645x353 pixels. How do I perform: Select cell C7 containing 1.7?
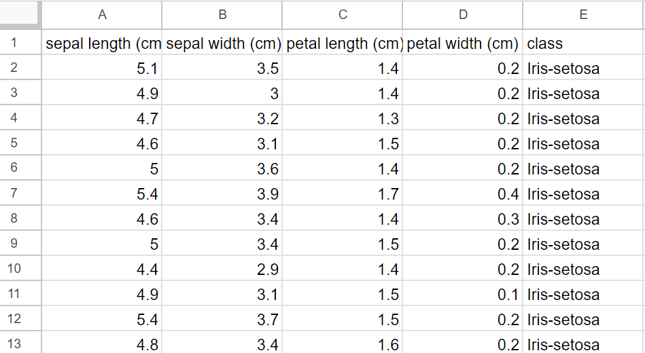pos(343,193)
